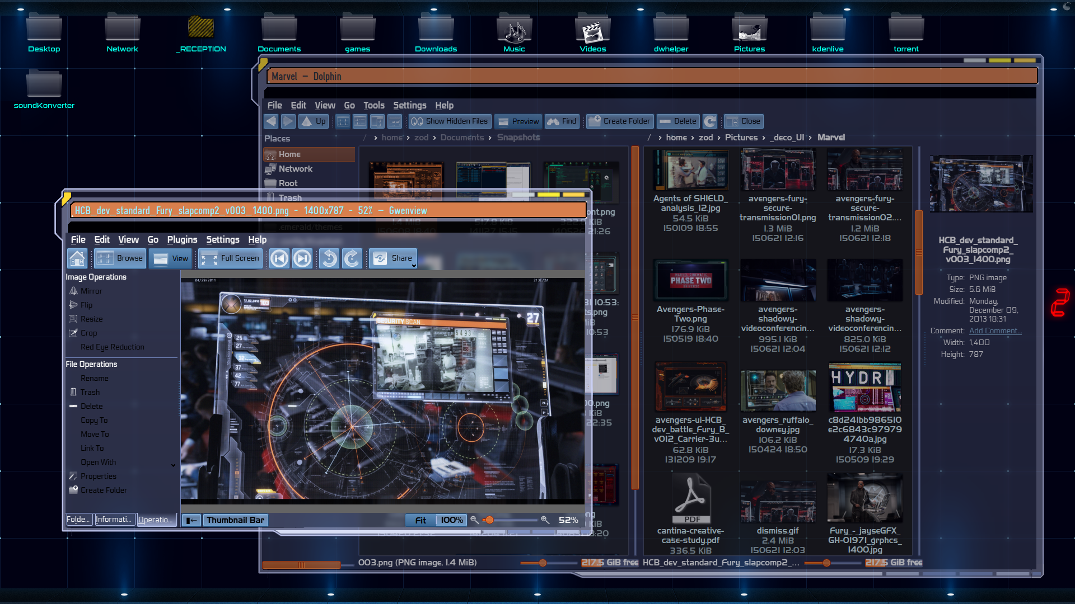Open Settings menu in Dolphin
This screenshot has height=604, width=1075.
point(409,105)
